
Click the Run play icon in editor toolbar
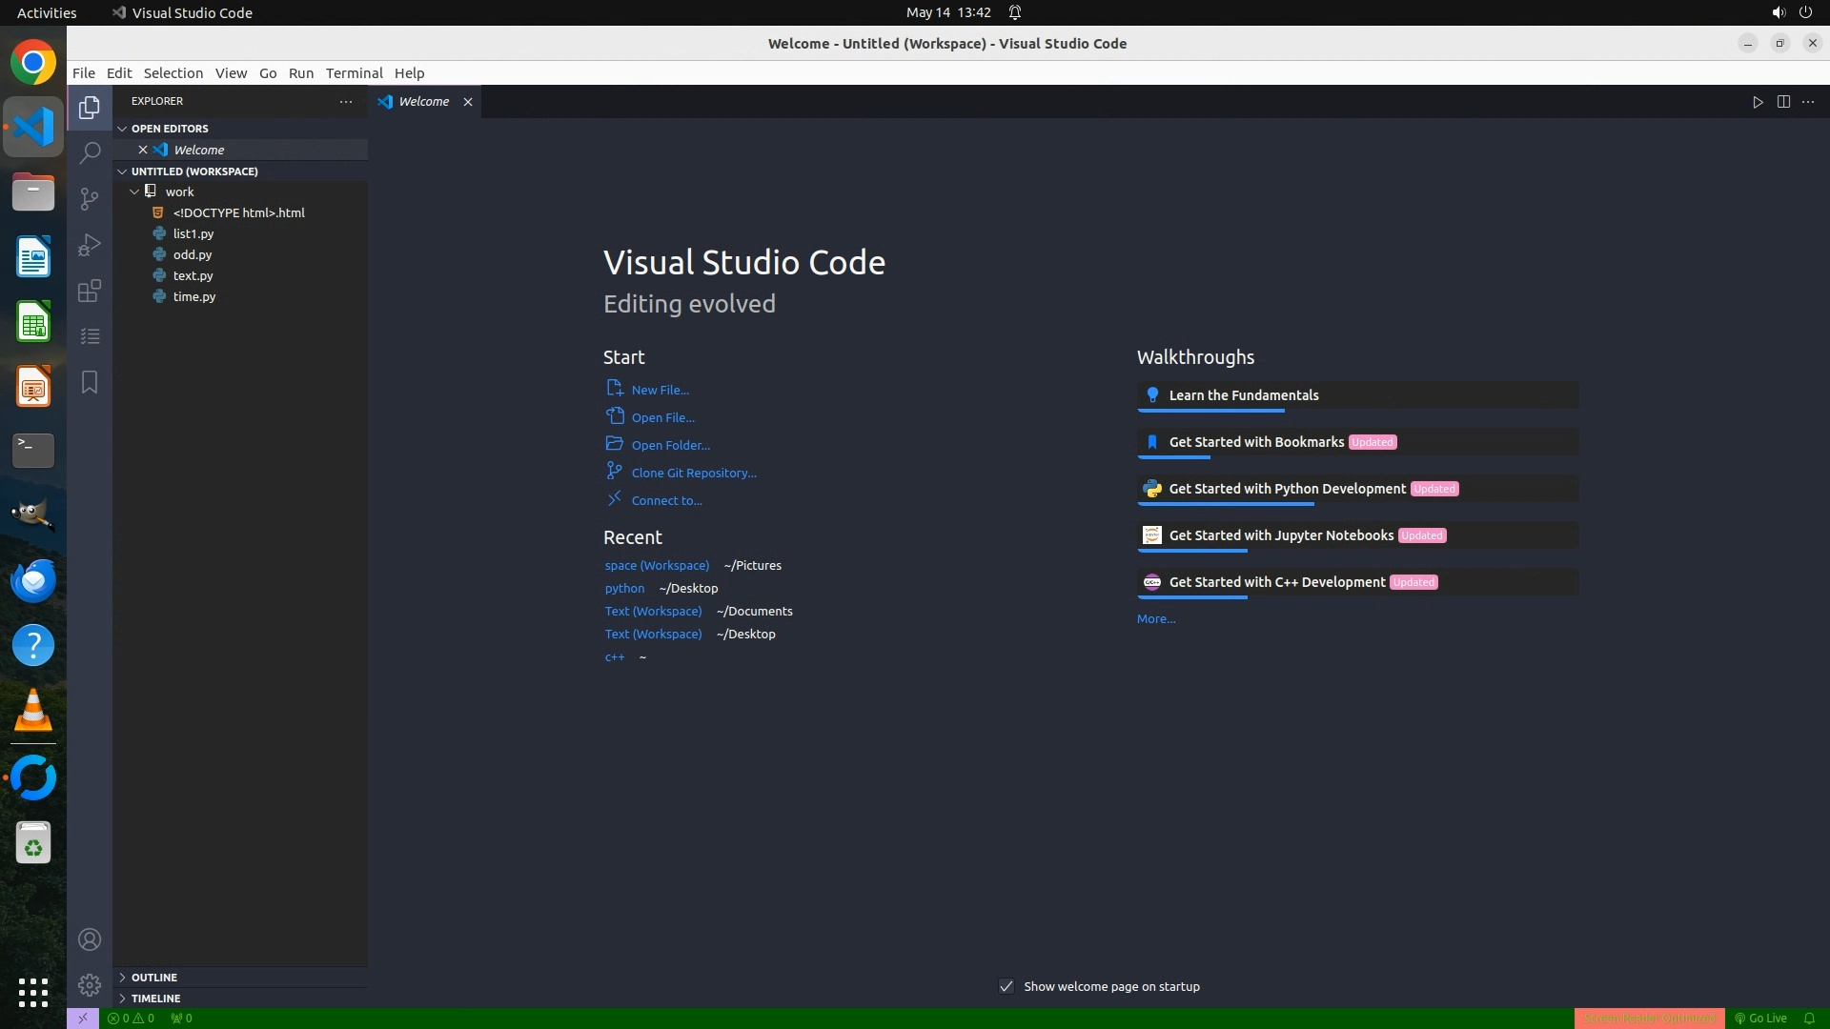(1758, 102)
